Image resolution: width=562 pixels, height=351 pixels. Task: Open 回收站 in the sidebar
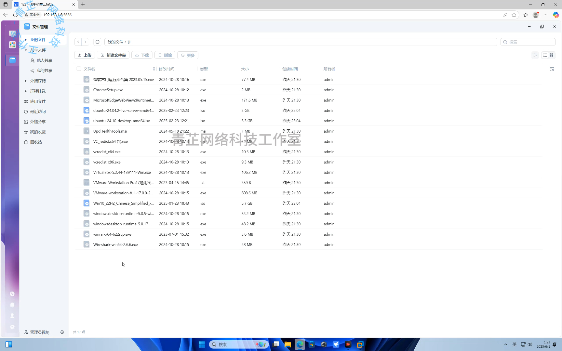point(36,142)
